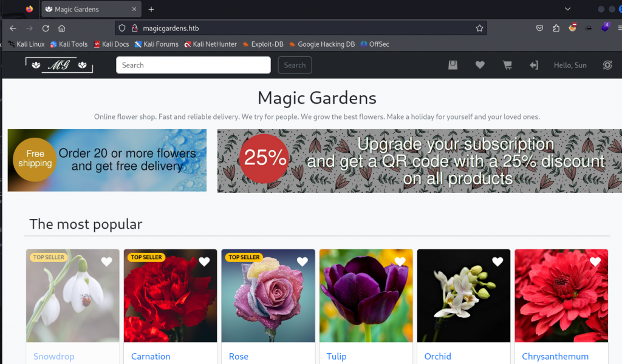
Task: Go back with the browser back arrow
Action: tap(13, 28)
